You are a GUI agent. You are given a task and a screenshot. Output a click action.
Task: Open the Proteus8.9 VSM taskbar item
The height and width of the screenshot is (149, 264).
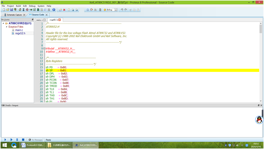(x=32, y=145)
